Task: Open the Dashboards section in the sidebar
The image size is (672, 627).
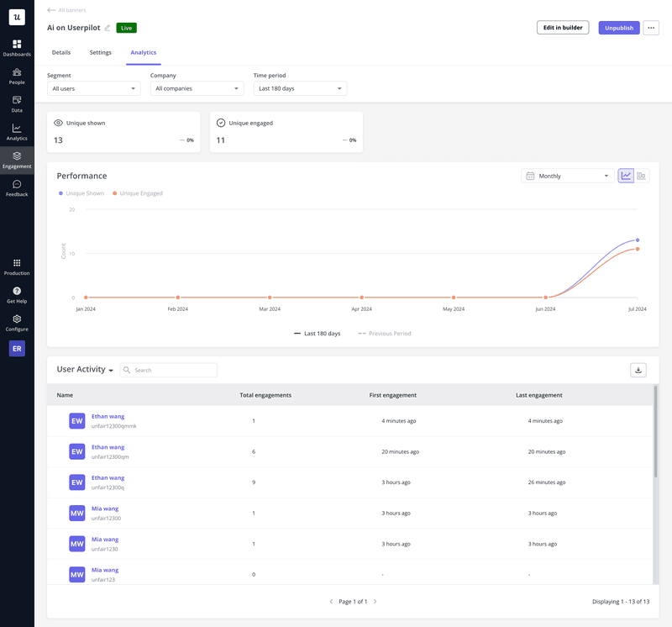Action: (x=17, y=45)
